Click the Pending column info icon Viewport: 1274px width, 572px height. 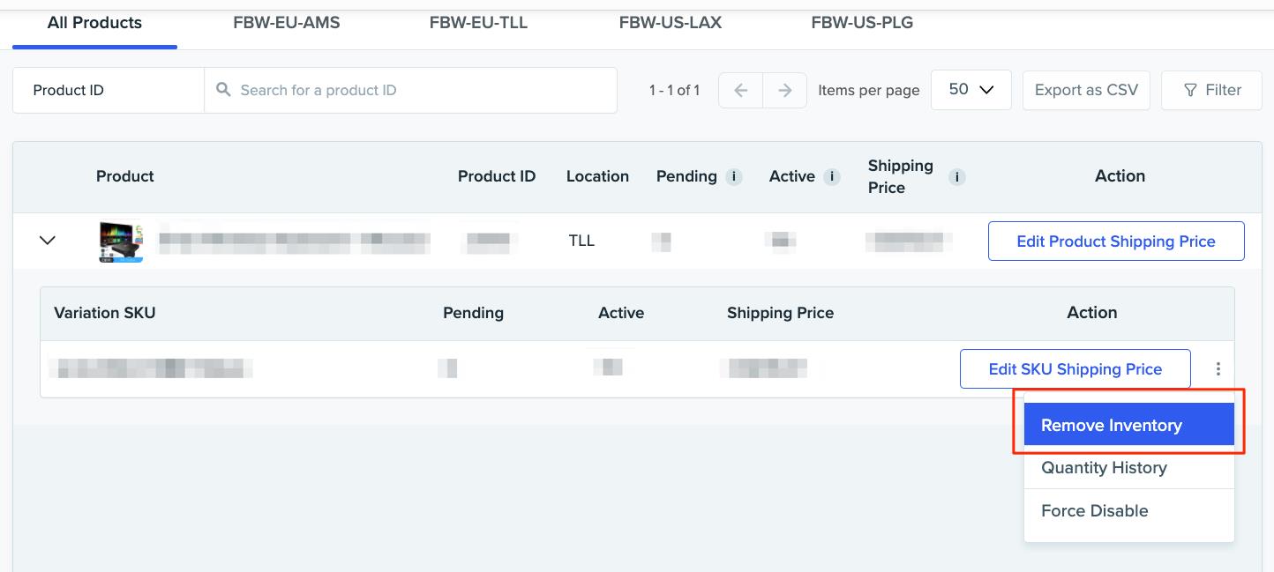click(x=733, y=176)
